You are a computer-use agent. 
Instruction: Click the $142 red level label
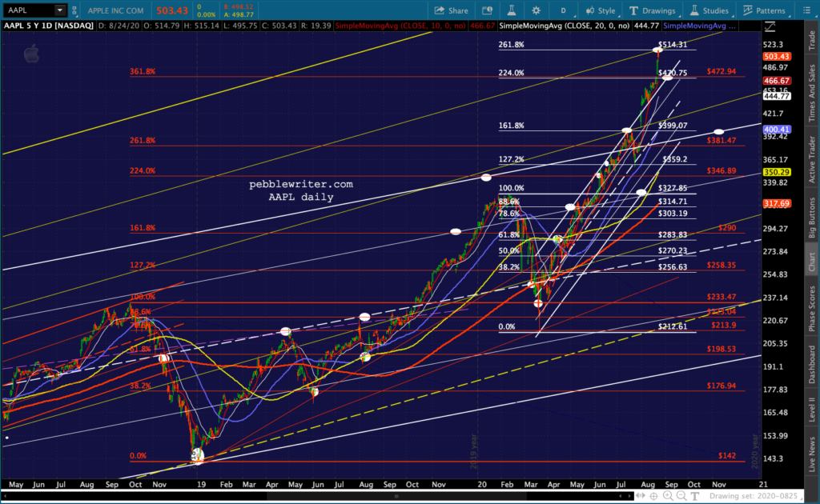tap(727, 455)
